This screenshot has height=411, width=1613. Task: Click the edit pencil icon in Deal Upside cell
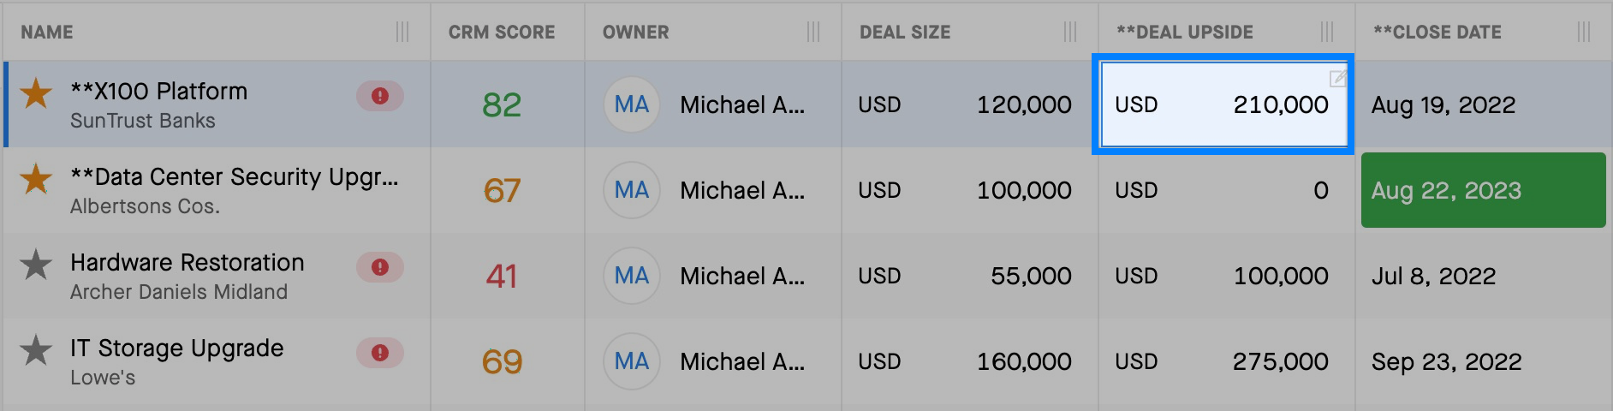1337,79
